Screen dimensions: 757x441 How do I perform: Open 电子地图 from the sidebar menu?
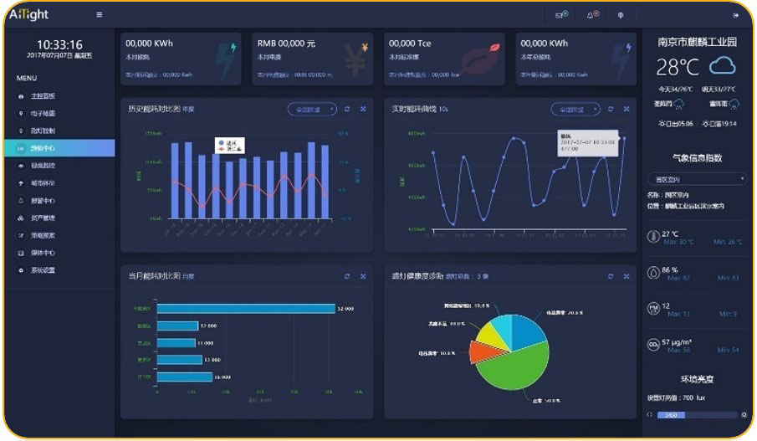(42, 113)
